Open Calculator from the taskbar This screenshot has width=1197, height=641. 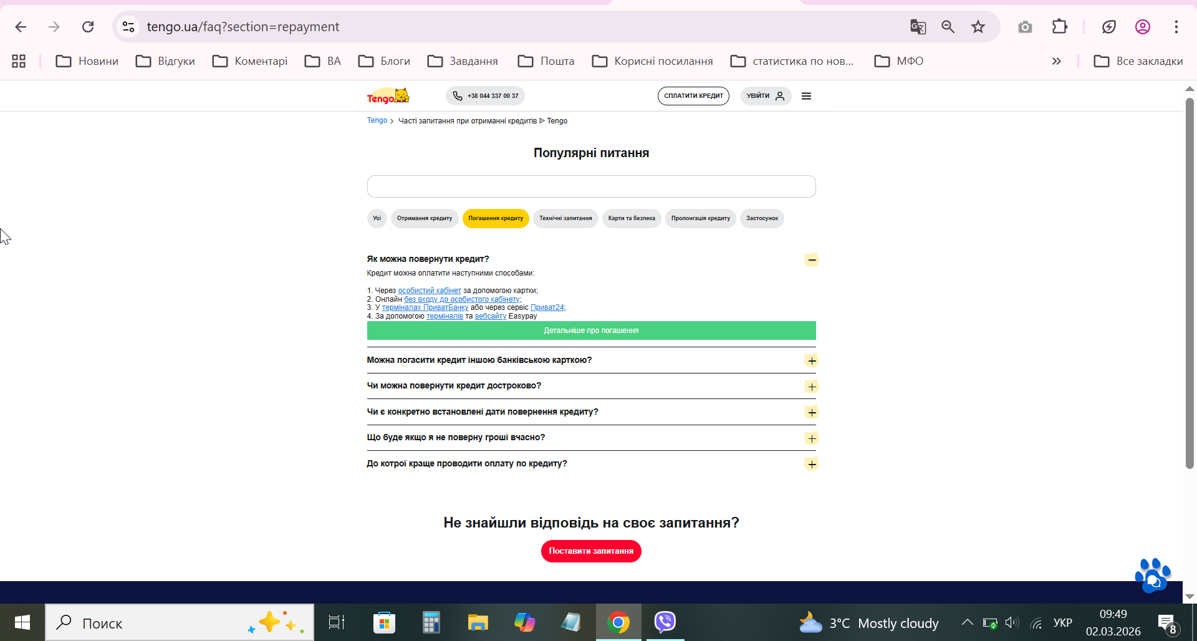(431, 622)
